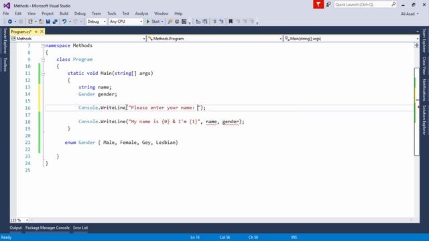Open the Undo history dropdown arrow

point(70,21)
